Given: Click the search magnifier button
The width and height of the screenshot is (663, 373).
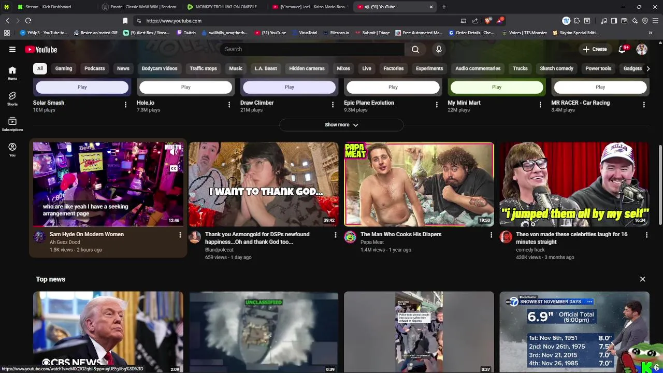Looking at the screenshot, I should [x=415, y=49].
